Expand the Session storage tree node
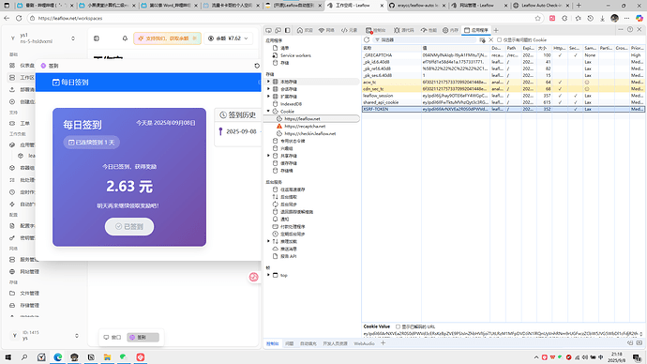The width and height of the screenshot is (647, 364). [268, 89]
